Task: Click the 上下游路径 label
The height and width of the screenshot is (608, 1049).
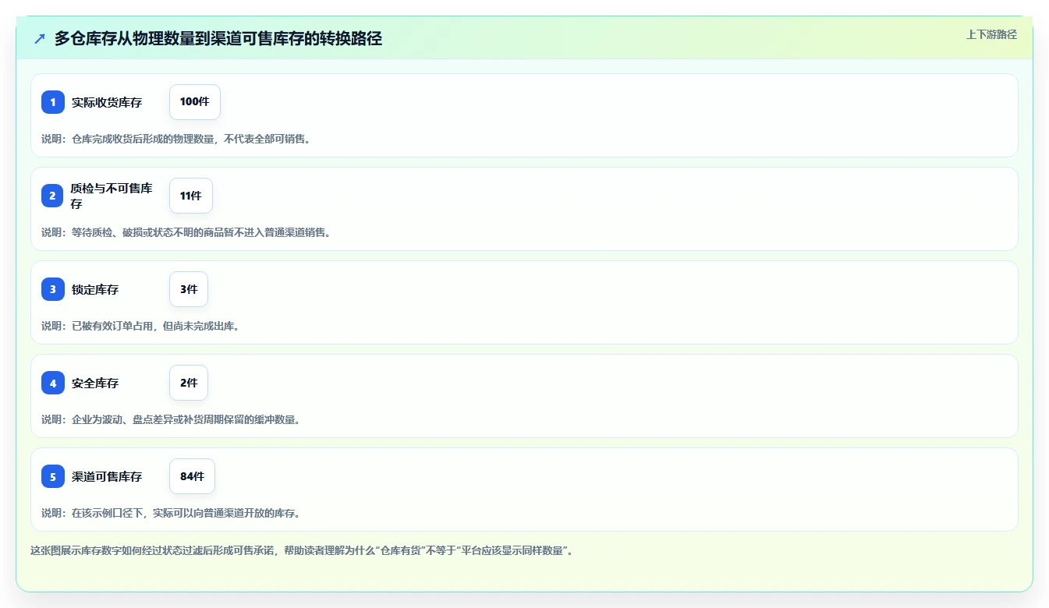Action: [991, 34]
